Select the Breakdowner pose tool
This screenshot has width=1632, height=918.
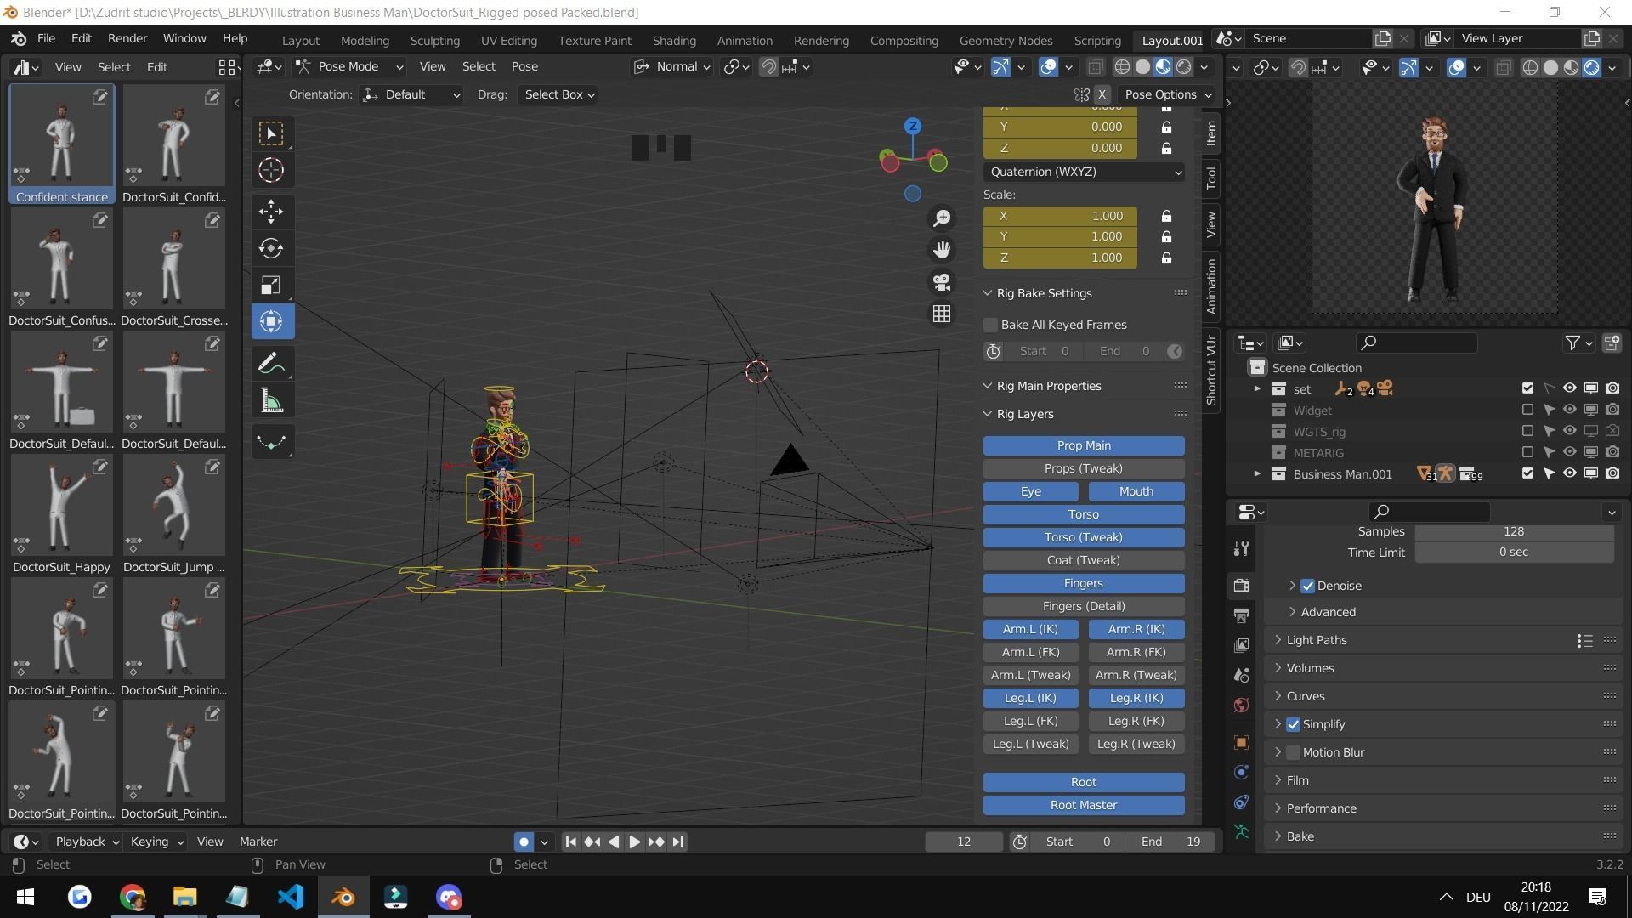[271, 442]
